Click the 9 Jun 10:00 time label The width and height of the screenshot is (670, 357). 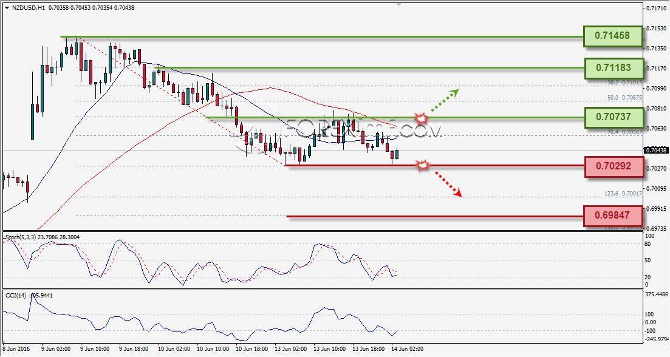(95, 349)
